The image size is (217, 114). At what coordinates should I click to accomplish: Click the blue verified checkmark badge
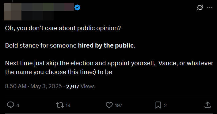pos(78,7)
